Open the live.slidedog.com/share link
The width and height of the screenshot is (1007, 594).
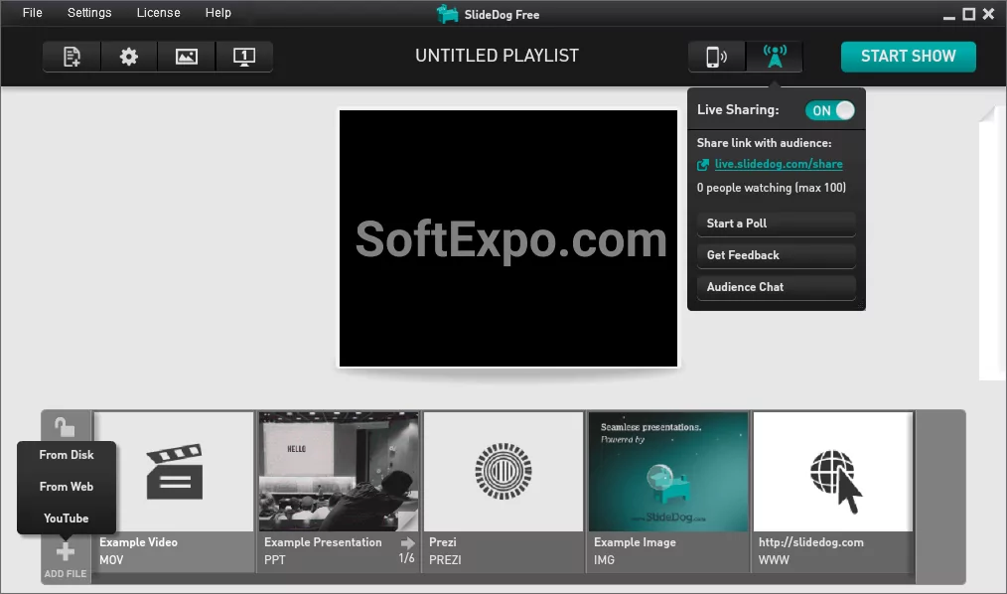779,164
